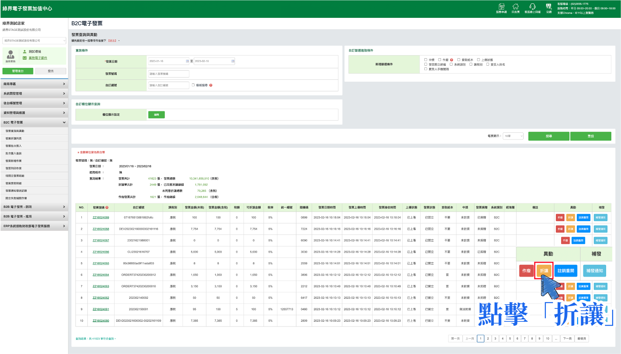Click 作廢 button for invoice ZZ18024069
This screenshot has height=354, width=621.
(560, 217)
